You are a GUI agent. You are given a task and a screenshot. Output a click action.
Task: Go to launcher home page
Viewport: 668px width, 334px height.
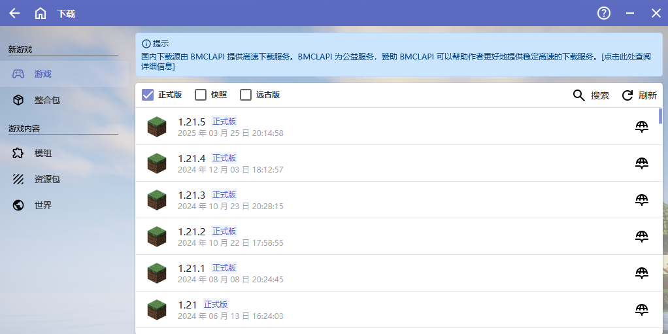tap(41, 13)
